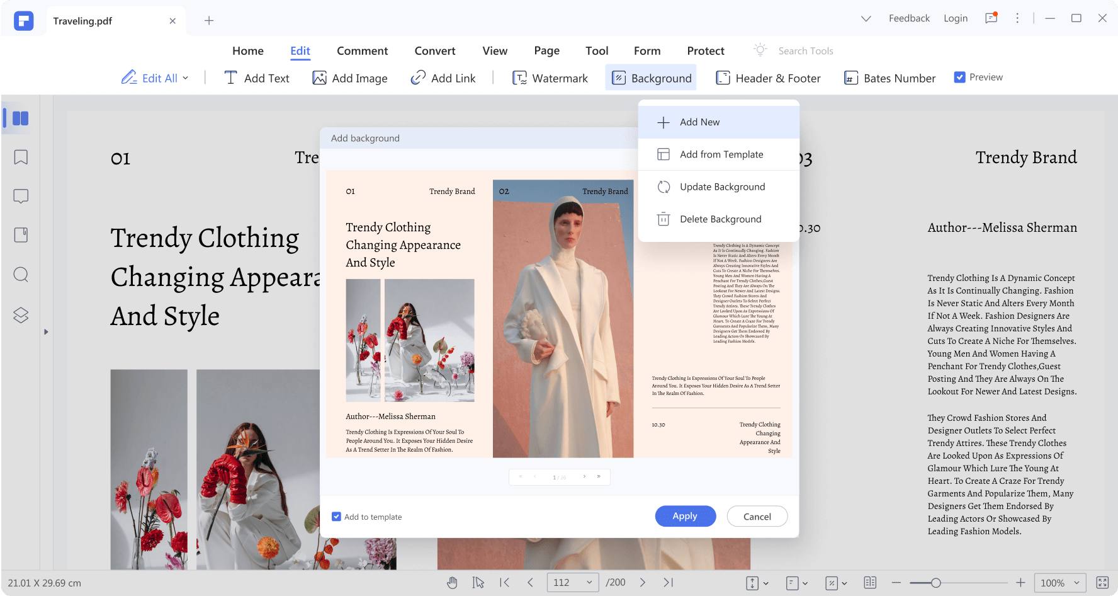Screen dimensions: 1118x596
Task: Uncheck Add to template option
Action: (336, 517)
